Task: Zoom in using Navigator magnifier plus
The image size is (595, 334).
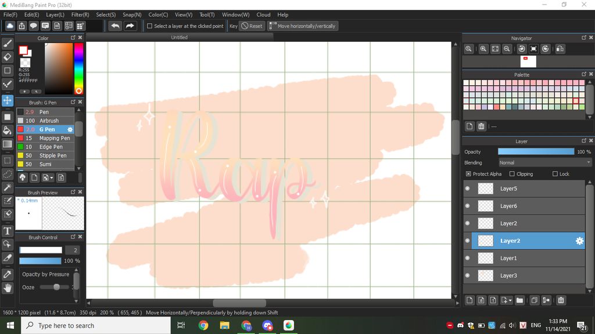Action: [483, 49]
